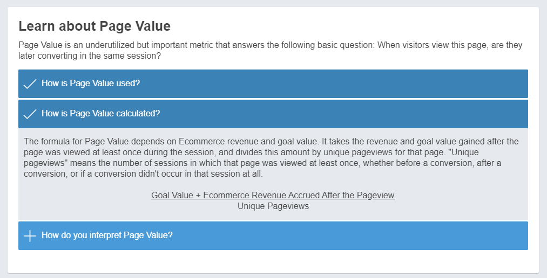Click the words "Ecommerce revenue and goal value" in the paragraph
Viewport: 547px width, 278px height.
248,142
